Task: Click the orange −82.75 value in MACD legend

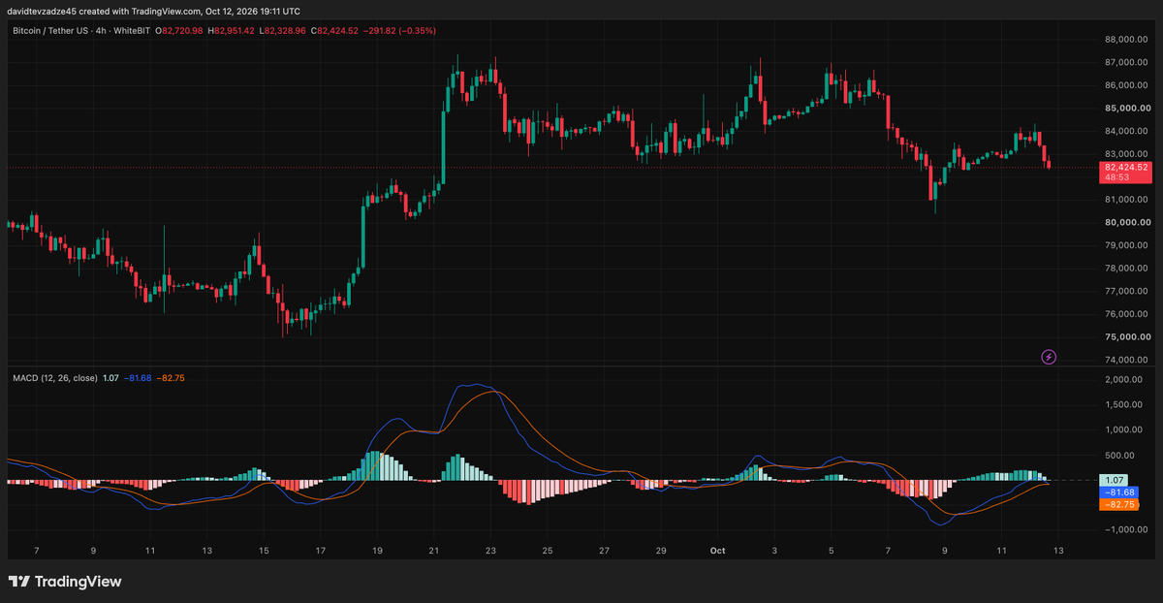Action: click(172, 378)
